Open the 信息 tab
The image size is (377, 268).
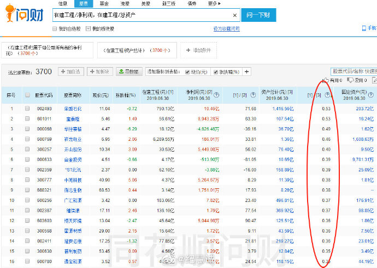(63, 3)
